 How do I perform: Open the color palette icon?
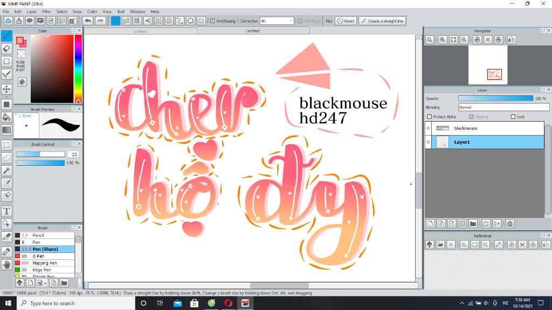(x=22, y=82)
